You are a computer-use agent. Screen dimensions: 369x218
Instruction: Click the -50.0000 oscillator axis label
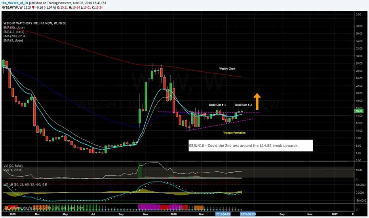(361, 201)
